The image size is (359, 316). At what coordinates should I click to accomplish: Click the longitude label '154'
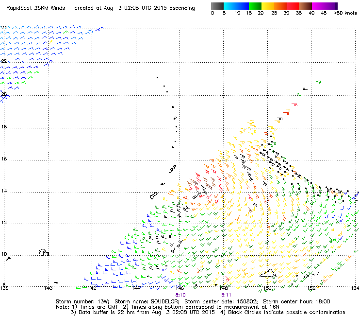(355, 288)
